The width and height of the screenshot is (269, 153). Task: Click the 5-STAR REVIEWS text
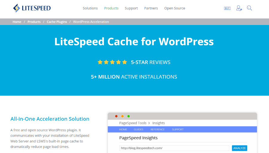151,62
